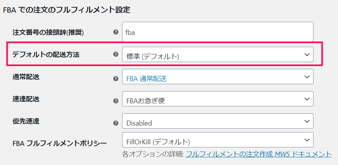Image resolution: width=338 pixels, height=165 pixels.
Task: Expand the FBA 通常配送 dropdown
Action: 218,77
